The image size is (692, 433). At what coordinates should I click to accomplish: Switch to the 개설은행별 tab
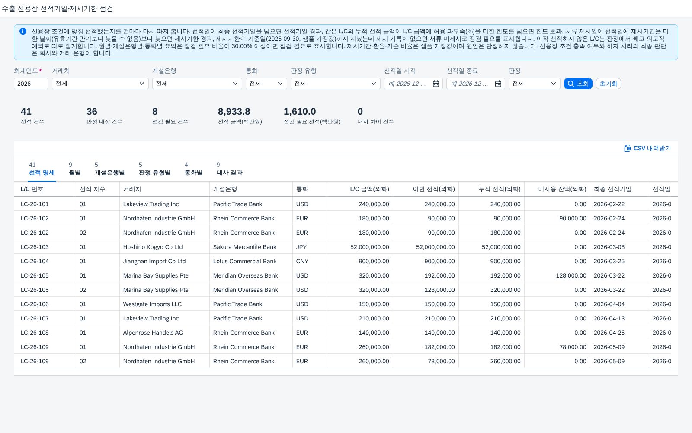tap(109, 169)
